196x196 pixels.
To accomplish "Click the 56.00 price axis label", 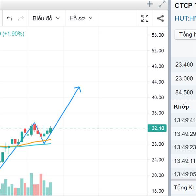I will pos(158,35).
